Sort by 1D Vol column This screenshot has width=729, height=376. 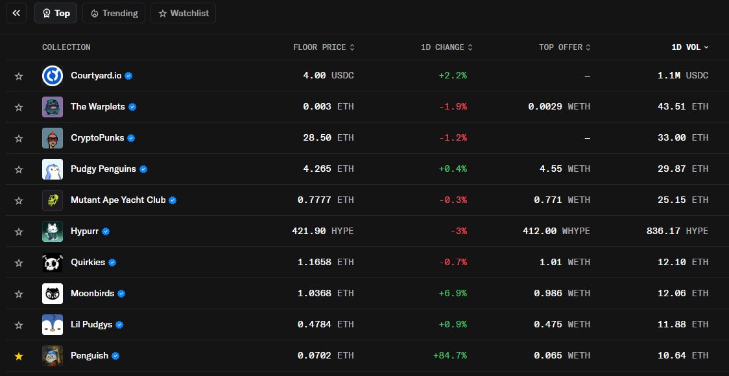[x=690, y=47]
